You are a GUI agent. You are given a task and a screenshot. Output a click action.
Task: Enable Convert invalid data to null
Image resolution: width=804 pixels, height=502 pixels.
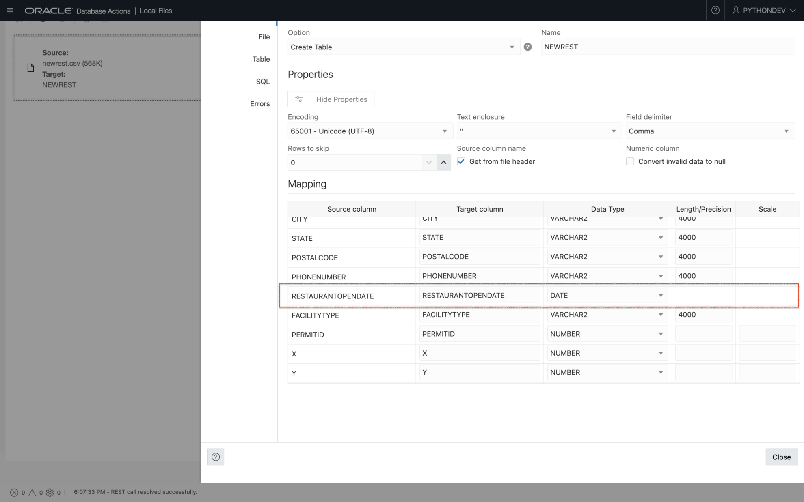(630, 161)
